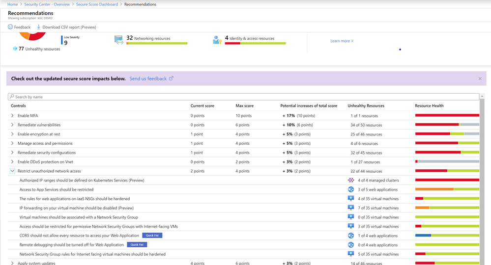Click the Networking resources icon
This screenshot has height=265, width=491.
point(118,40)
